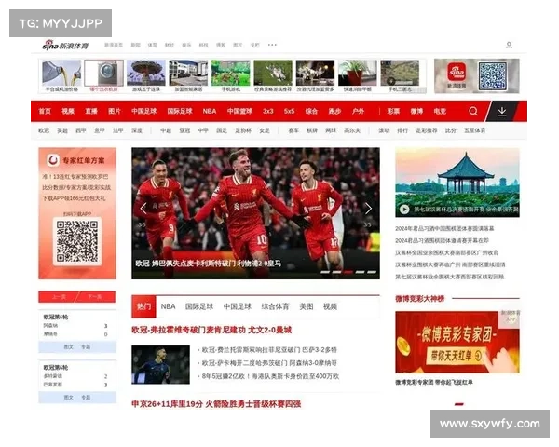Open 户外 in navigation bar

pyautogui.click(x=358, y=111)
